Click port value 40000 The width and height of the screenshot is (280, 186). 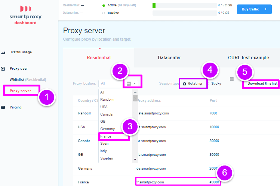point(214,182)
